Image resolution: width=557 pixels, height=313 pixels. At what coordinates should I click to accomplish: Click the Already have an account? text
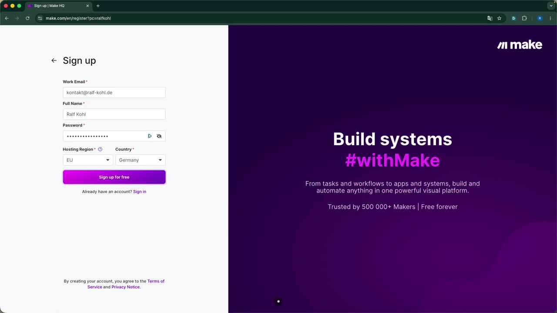(107, 192)
